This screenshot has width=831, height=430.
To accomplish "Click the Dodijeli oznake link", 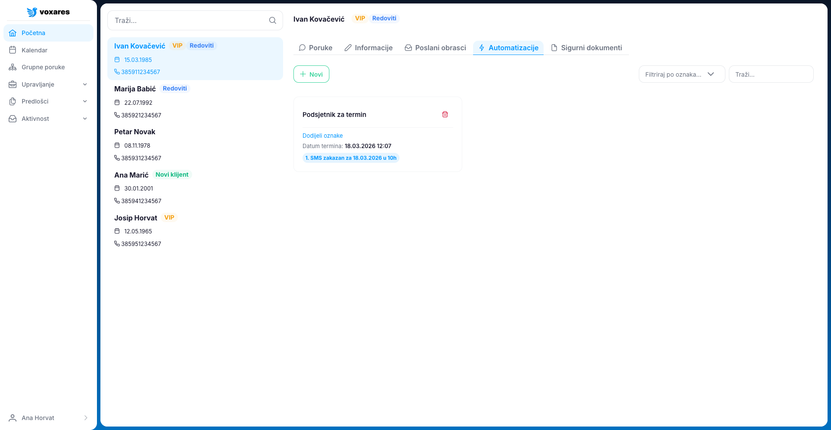I will [322, 136].
